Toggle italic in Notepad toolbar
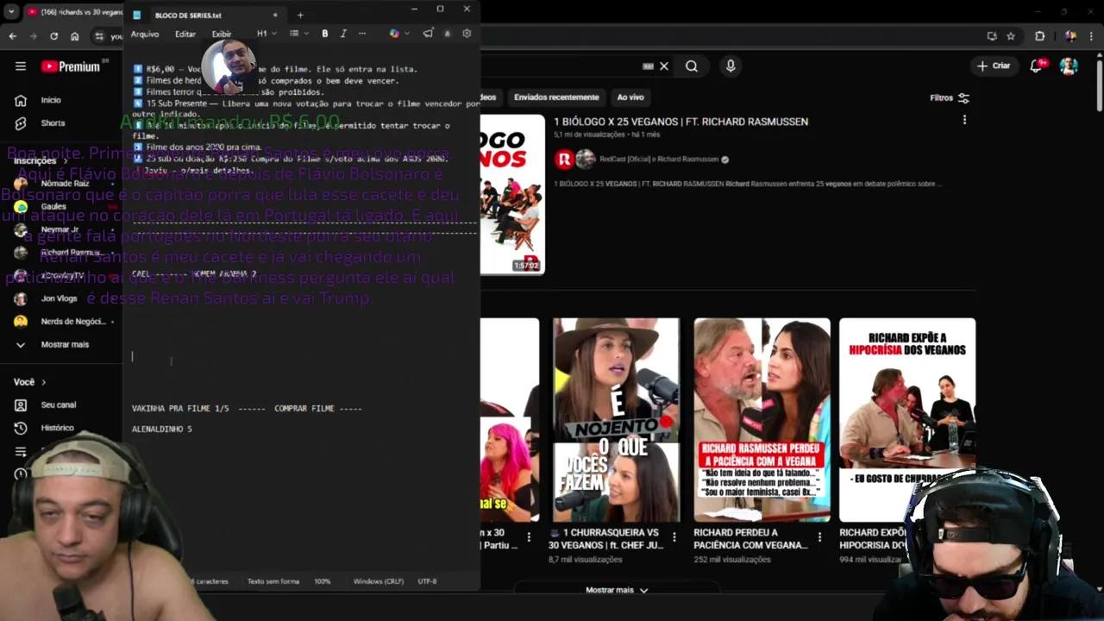Viewport: 1104px width, 621px height. tap(343, 34)
